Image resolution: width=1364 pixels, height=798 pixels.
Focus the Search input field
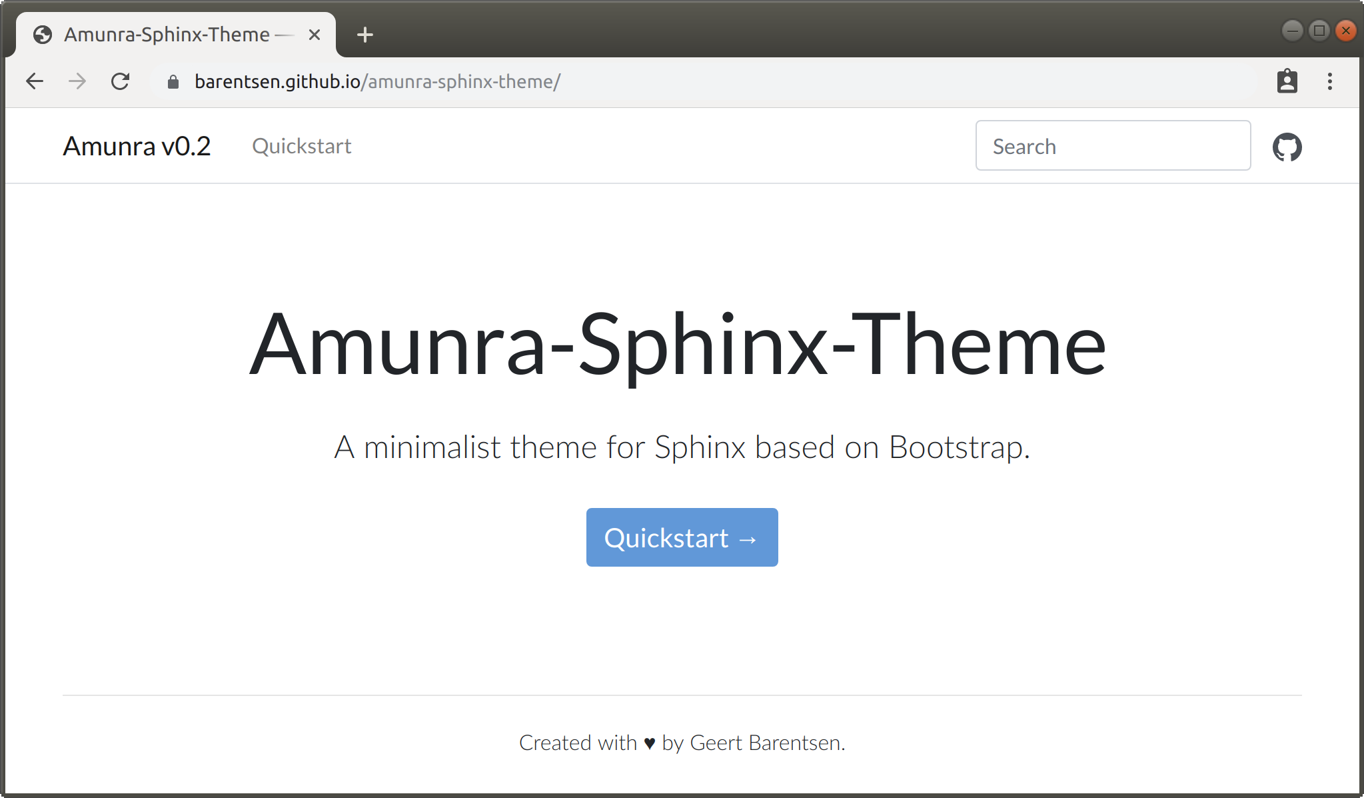[1113, 146]
